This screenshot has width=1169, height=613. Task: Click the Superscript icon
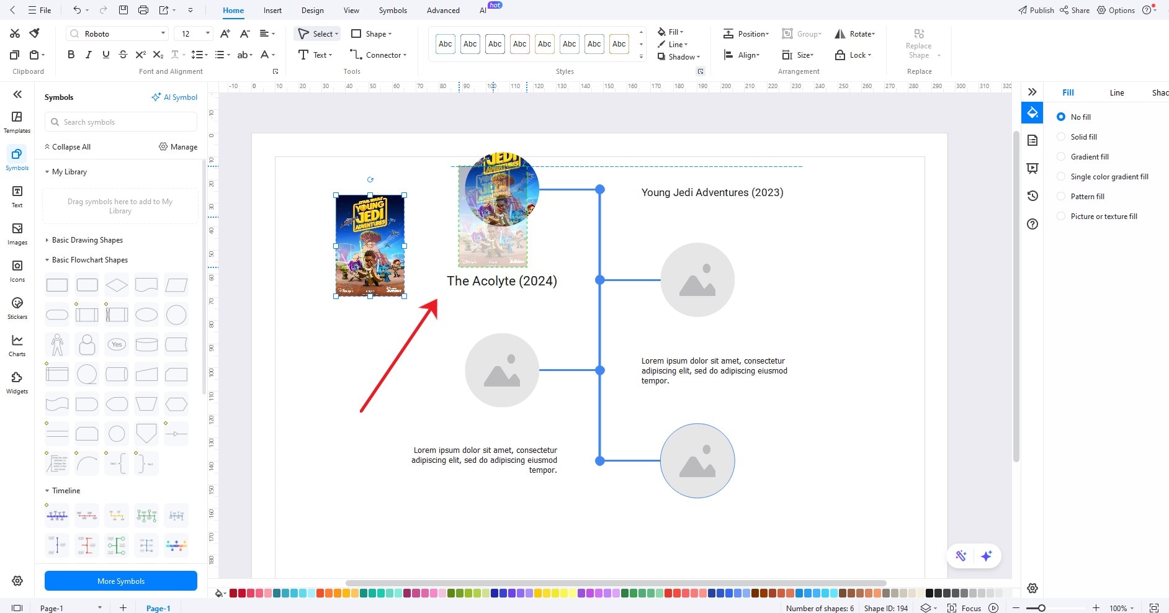click(x=140, y=55)
